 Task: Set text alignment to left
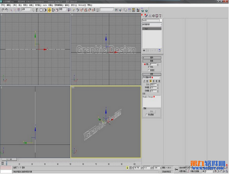[x=151, y=81]
